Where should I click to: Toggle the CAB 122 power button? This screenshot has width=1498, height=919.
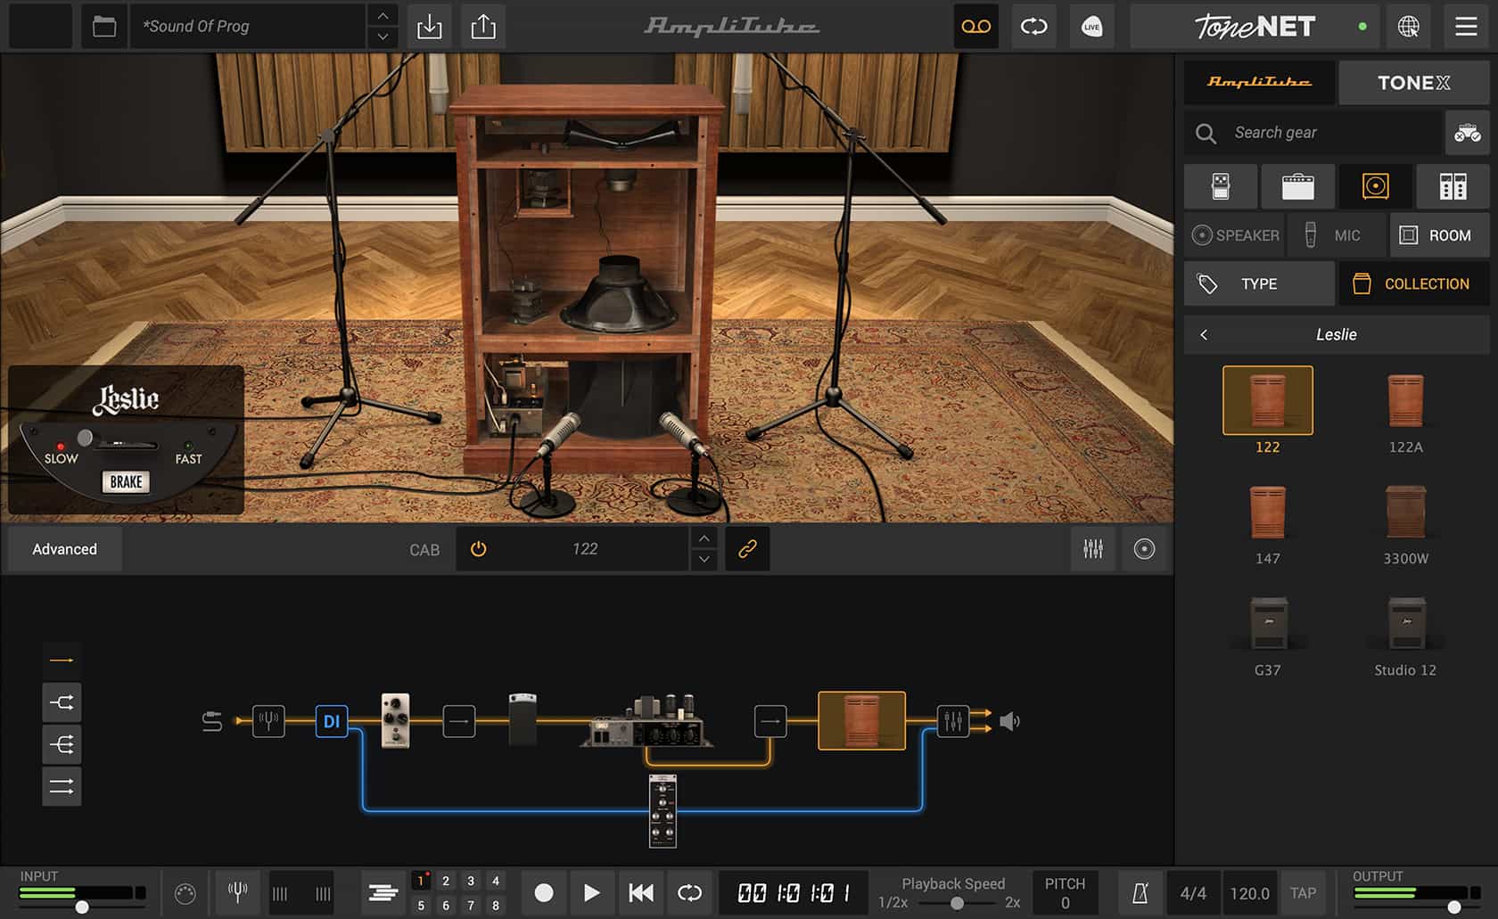pos(479,549)
